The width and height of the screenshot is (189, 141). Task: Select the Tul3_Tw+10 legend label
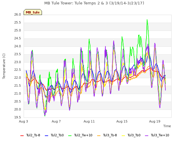[x=160, y=135]
